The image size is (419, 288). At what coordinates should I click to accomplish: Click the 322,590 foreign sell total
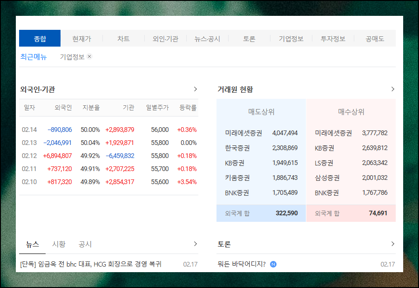click(287, 213)
